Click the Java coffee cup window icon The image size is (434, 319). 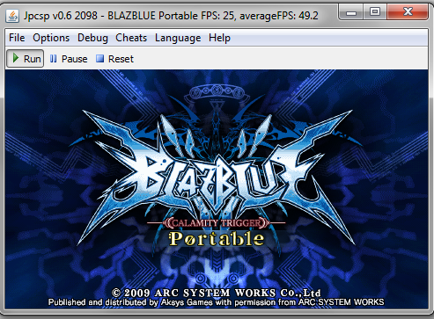coord(12,16)
